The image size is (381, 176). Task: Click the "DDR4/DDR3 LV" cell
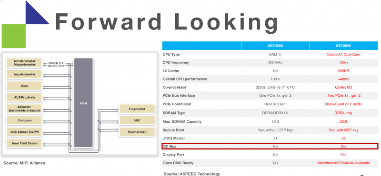275,113
